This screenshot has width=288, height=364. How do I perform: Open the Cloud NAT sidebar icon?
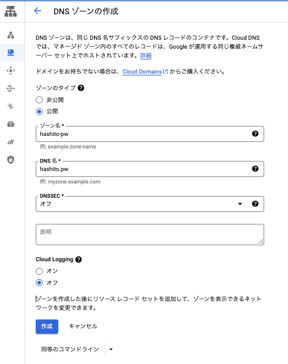coord(11,88)
